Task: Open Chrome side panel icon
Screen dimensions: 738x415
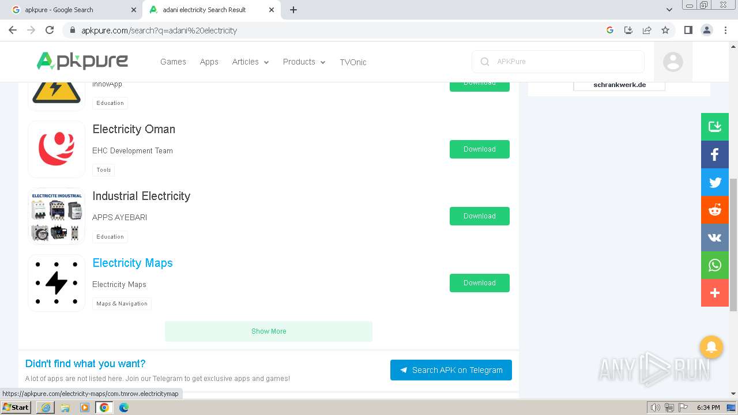Action: point(688,30)
